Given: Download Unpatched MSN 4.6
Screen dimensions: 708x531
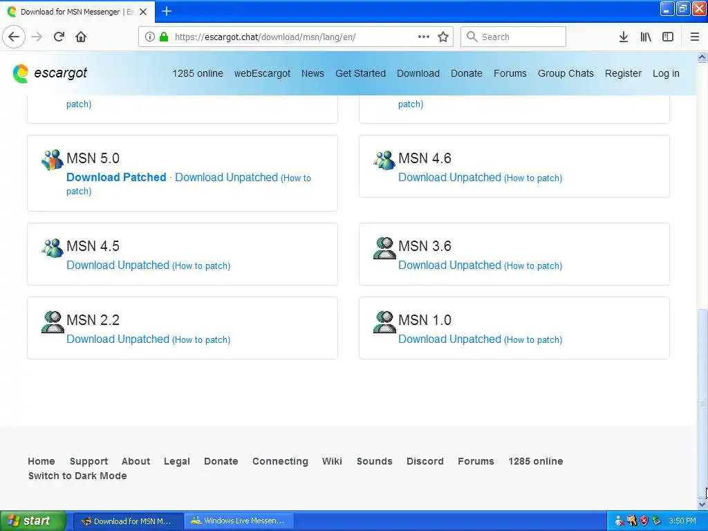Looking at the screenshot, I should (449, 177).
